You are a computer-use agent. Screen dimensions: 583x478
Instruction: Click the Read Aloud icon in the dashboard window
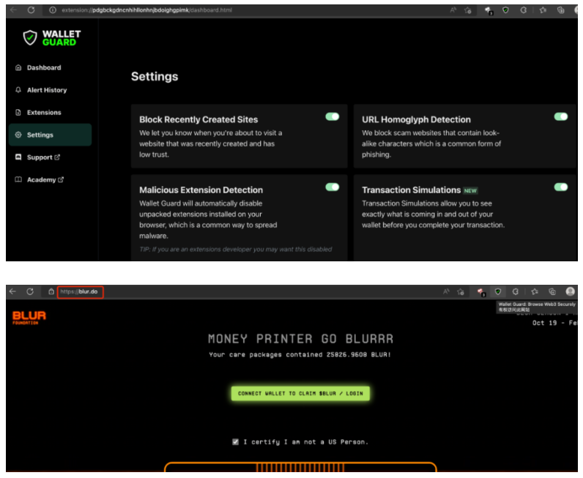[453, 10]
